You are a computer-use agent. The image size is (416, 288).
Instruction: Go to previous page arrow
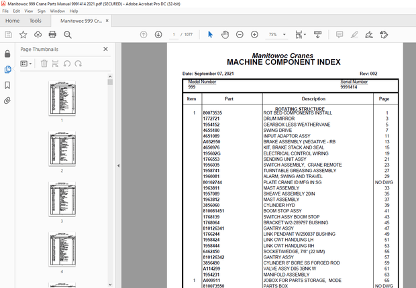[x=144, y=34]
